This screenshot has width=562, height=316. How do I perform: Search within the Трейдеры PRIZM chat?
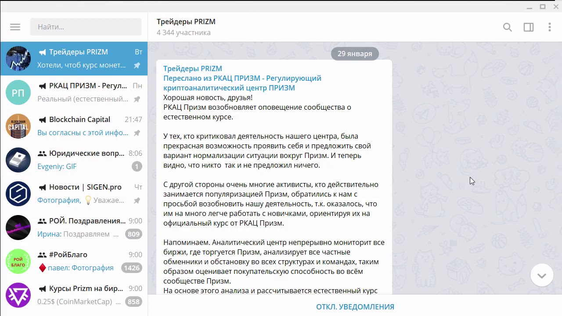(508, 27)
